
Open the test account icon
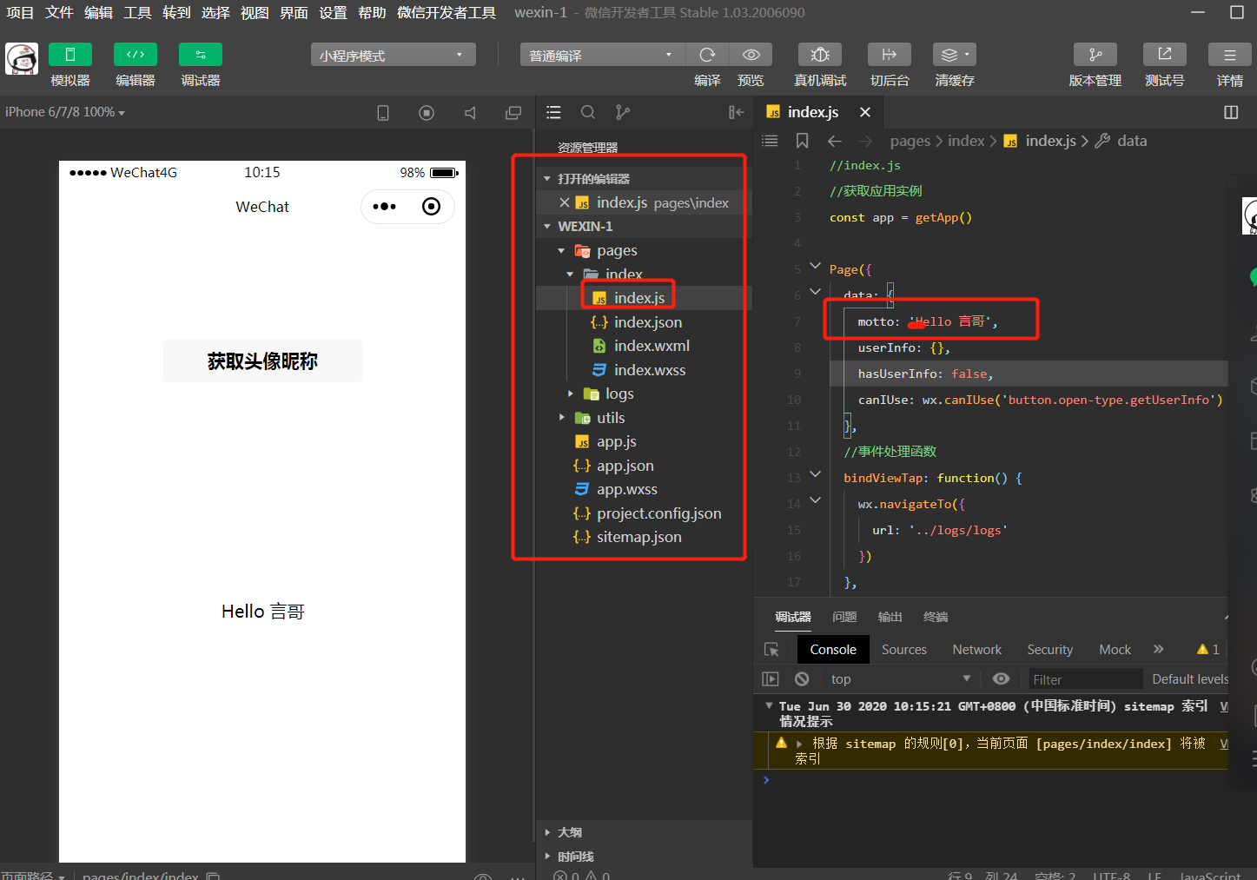pyautogui.click(x=1165, y=55)
